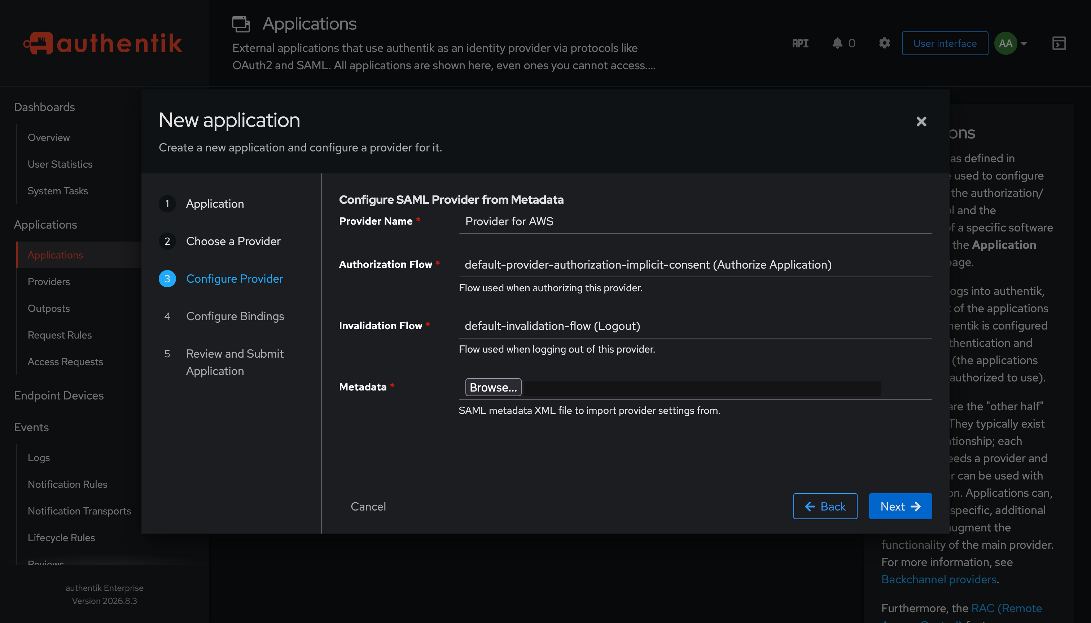This screenshot has width=1091, height=623.
Task: Collapse the Events sidebar section
Action: [x=31, y=428]
